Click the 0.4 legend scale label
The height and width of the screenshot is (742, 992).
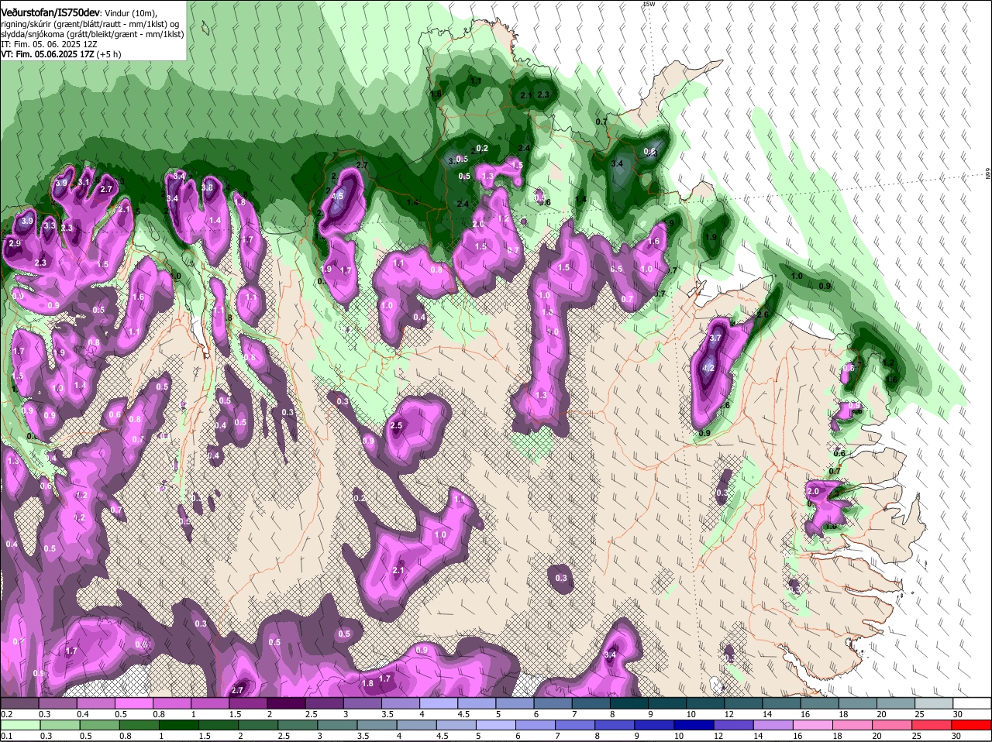[x=82, y=713]
